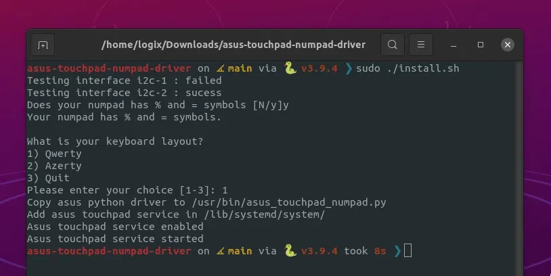
Task: Minimize the terminal window
Action: [454, 45]
